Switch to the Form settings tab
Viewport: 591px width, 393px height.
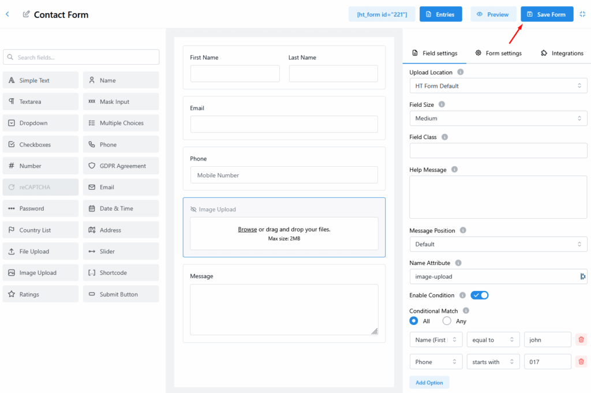click(498, 53)
